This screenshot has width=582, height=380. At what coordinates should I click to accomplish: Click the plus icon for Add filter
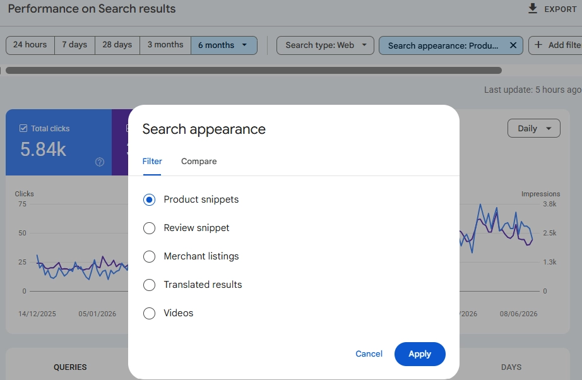[x=538, y=45]
